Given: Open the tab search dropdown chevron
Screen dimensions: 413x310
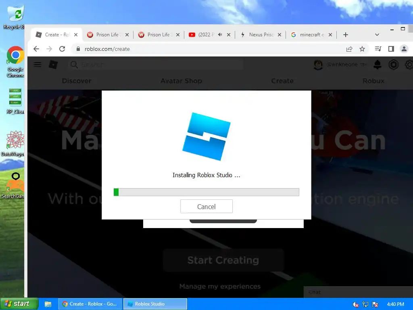Looking at the screenshot, I should tap(377, 35).
